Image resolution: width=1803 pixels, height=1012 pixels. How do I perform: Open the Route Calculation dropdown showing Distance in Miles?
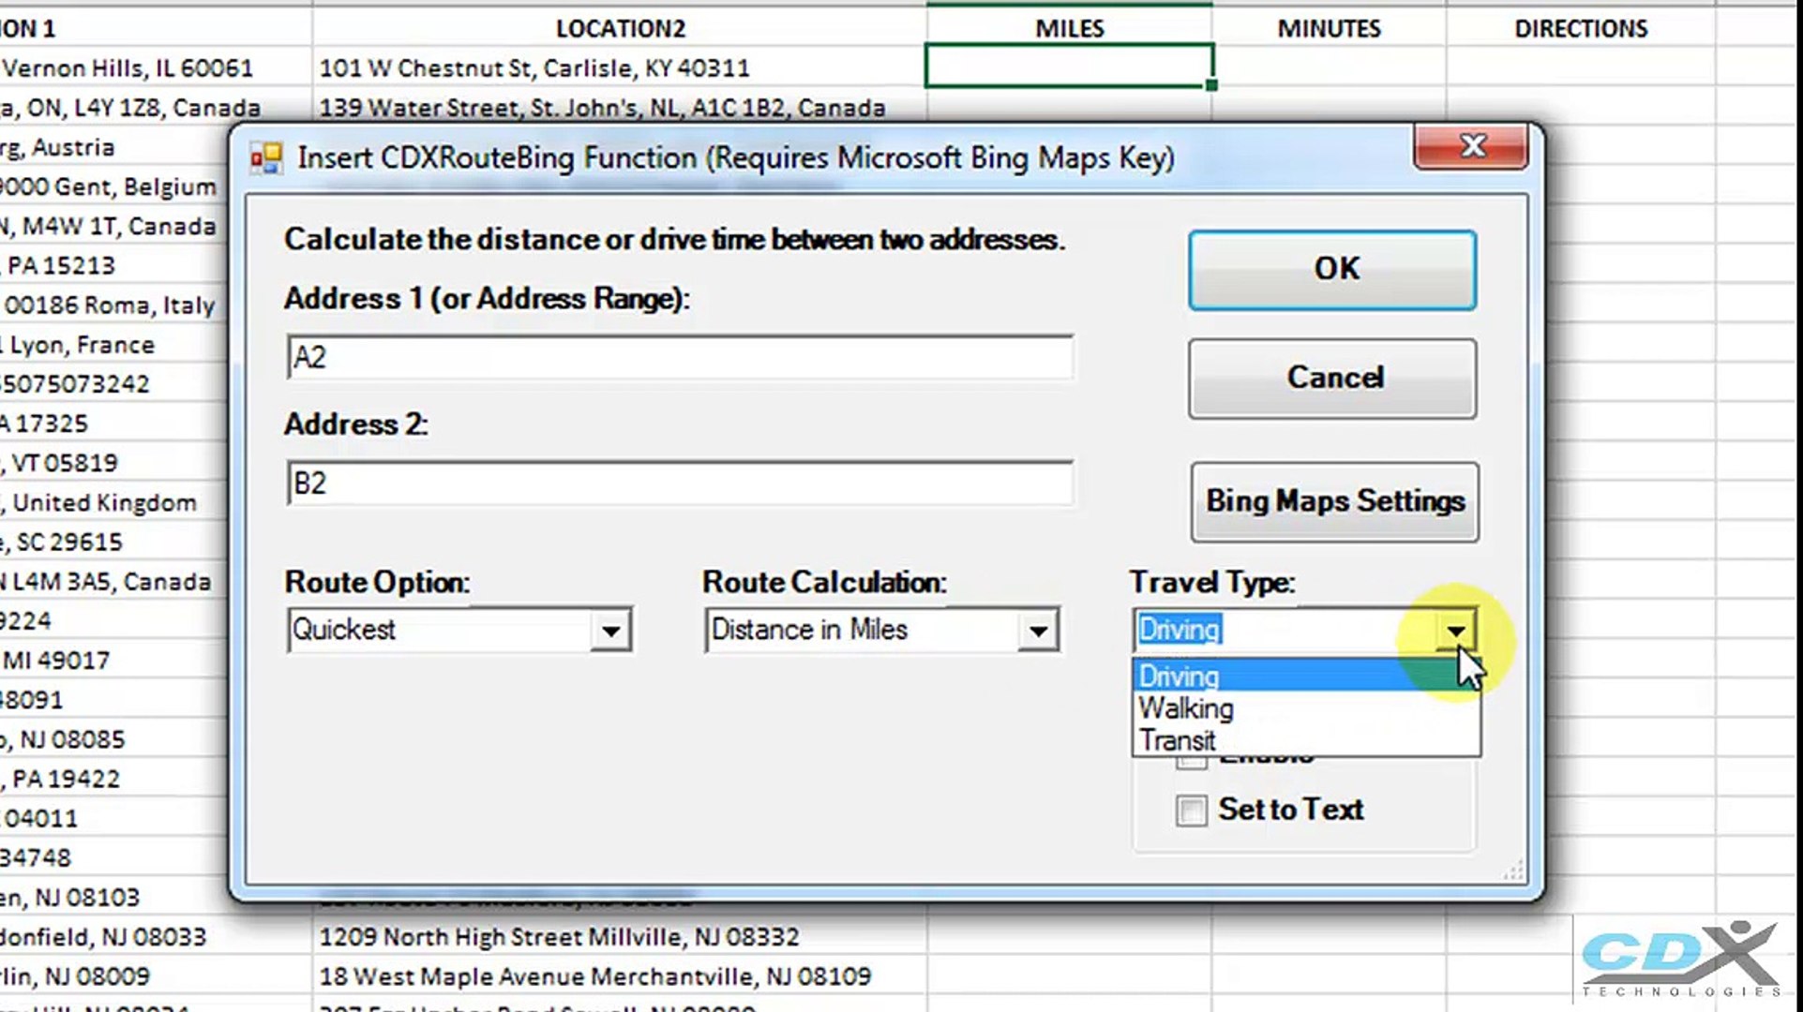pos(1037,630)
